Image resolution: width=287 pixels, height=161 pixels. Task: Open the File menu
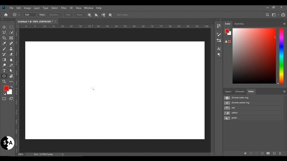[x=12, y=8]
